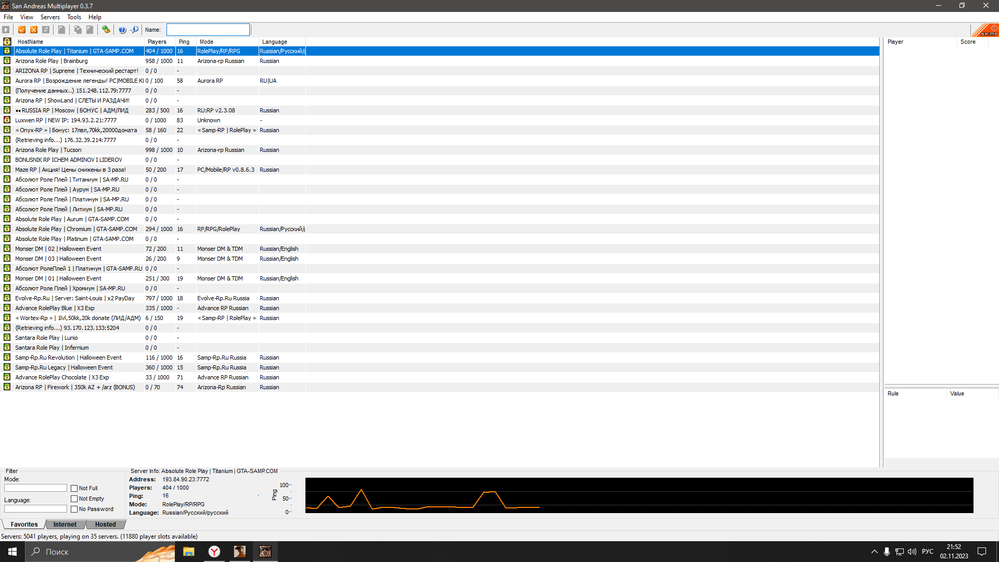Open the Servers menu
The width and height of the screenshot is (999, 562).
pyautogui.click(x=50, y=17)
